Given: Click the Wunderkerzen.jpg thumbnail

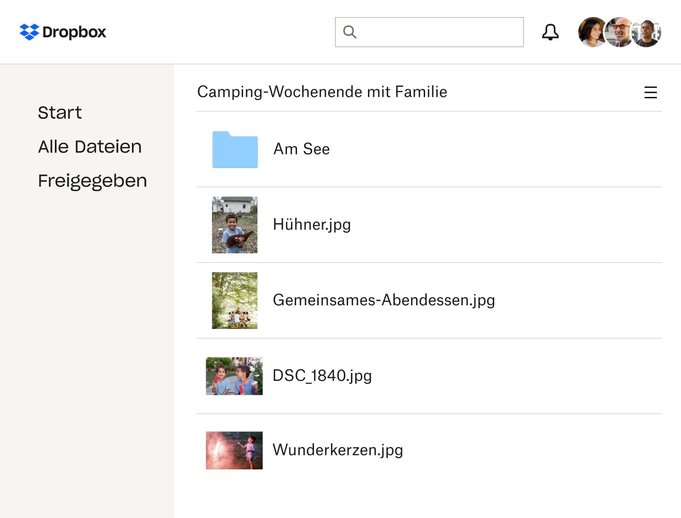Looking at the screenshot, I should click(234, 450).
